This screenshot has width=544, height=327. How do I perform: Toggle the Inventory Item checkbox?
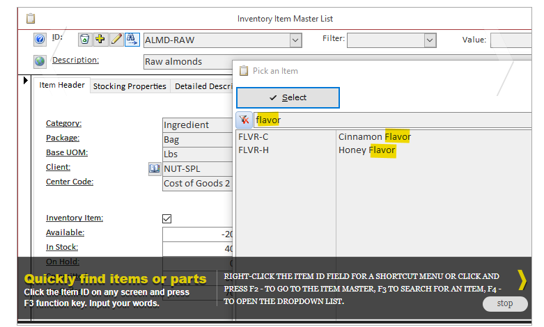[x=166, y=218]
